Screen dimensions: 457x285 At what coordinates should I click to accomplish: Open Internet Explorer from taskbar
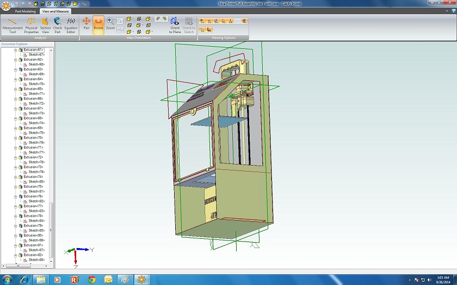click(x=24, y=280)
